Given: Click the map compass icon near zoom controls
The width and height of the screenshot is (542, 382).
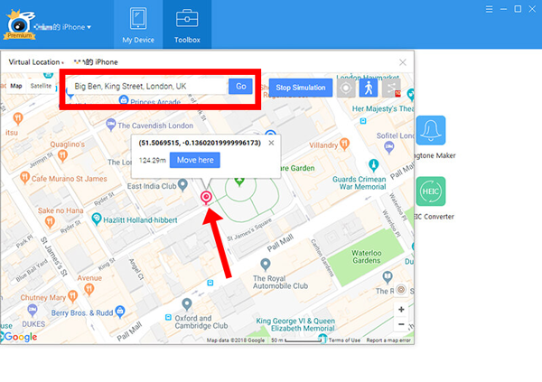Looking at the screenshot, I should 401,289.
